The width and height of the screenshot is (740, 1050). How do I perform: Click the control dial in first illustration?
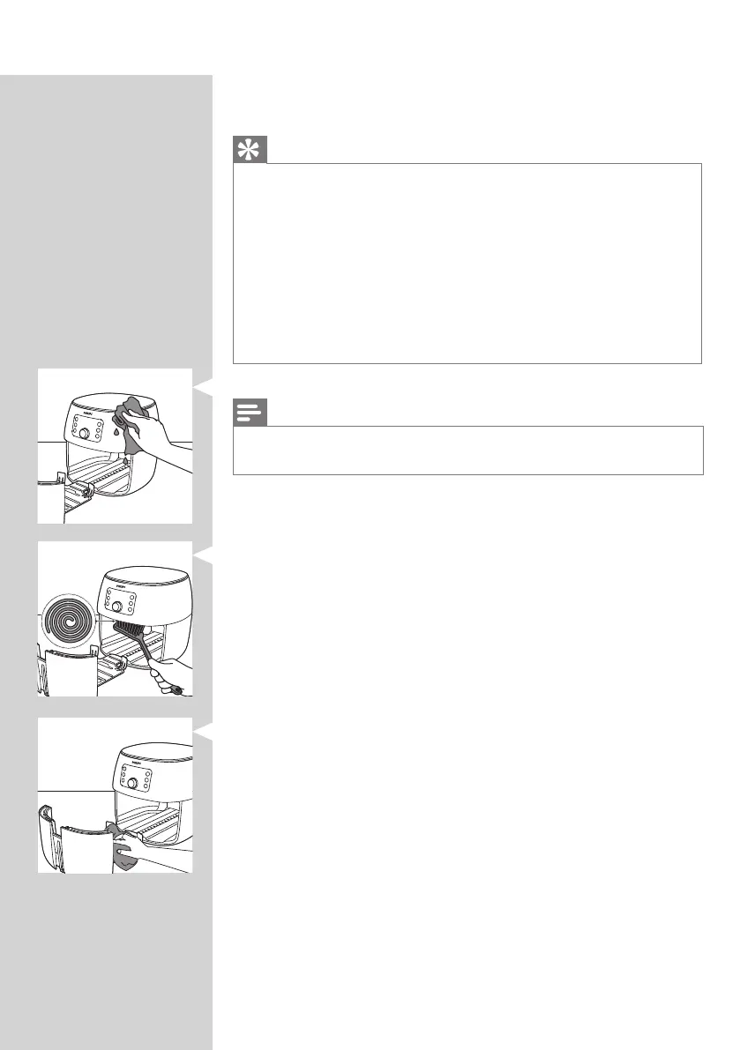(85, 433)
